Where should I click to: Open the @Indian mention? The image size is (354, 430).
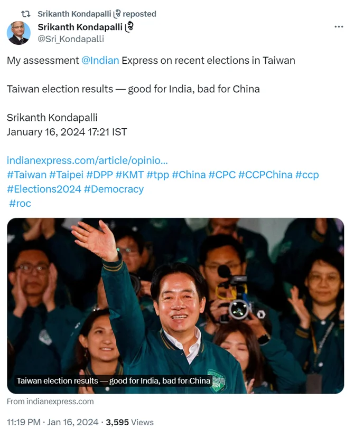tap(100, 60)
